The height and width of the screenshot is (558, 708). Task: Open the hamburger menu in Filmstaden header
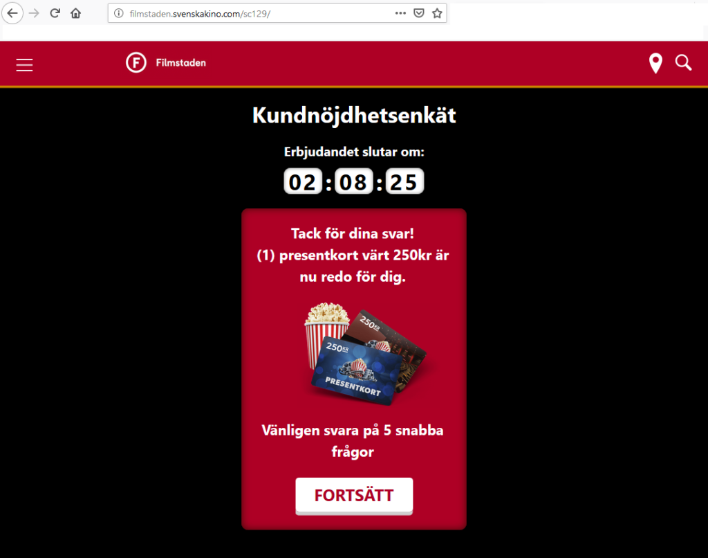24,64
